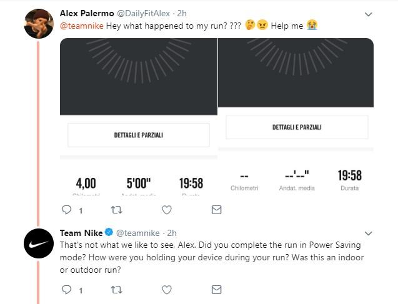This screenshot has height=304, width=398.
Task: Reply to Team Nike's tweet
Action: pos(67,290)
